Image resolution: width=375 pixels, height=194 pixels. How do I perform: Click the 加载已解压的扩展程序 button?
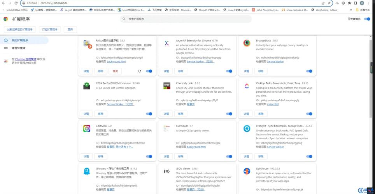point(21,29)
